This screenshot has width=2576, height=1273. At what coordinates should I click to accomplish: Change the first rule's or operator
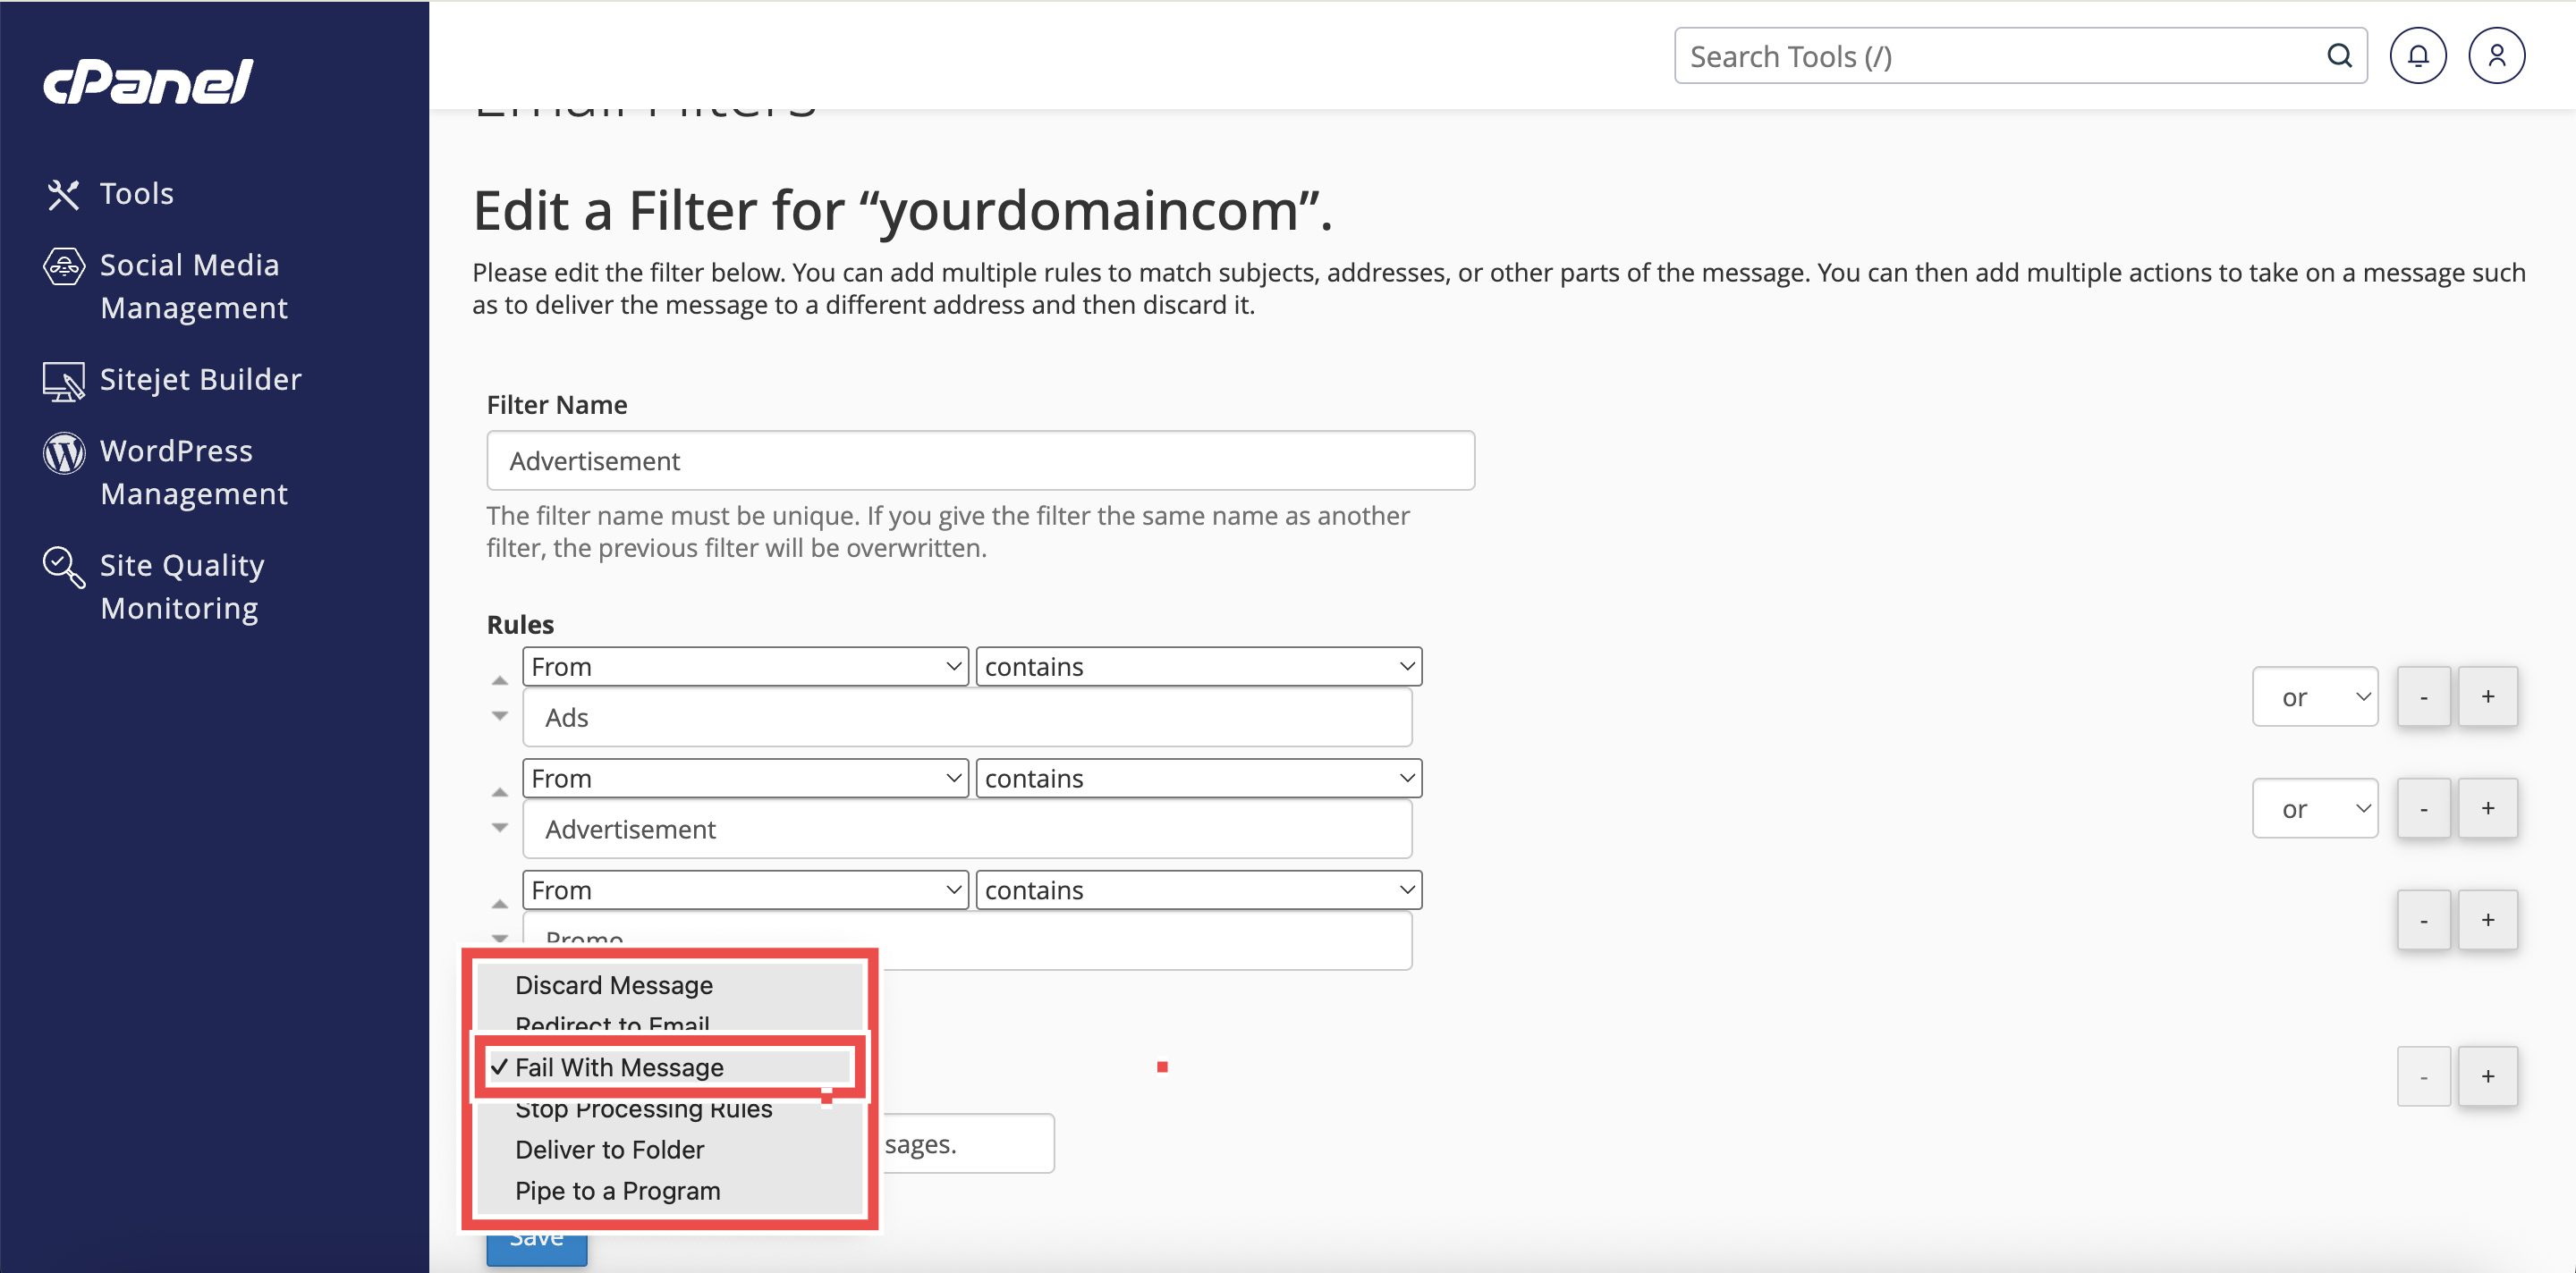pos(2314,696)
